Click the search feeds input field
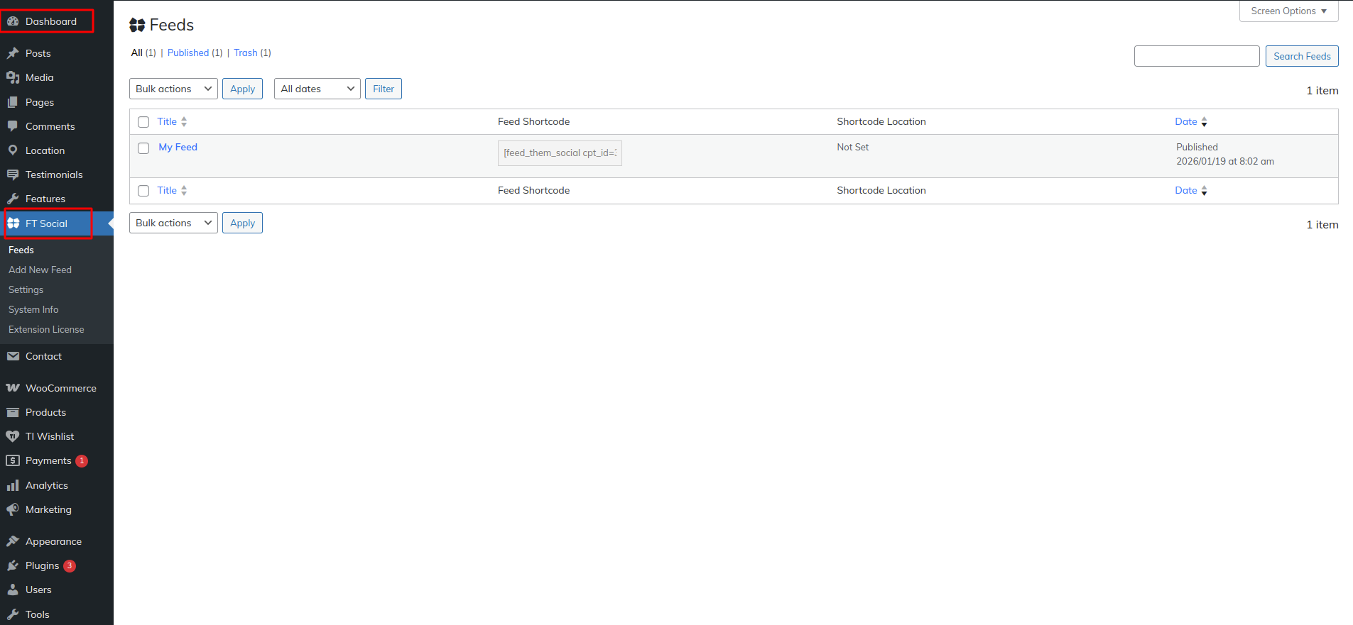 1197,56
